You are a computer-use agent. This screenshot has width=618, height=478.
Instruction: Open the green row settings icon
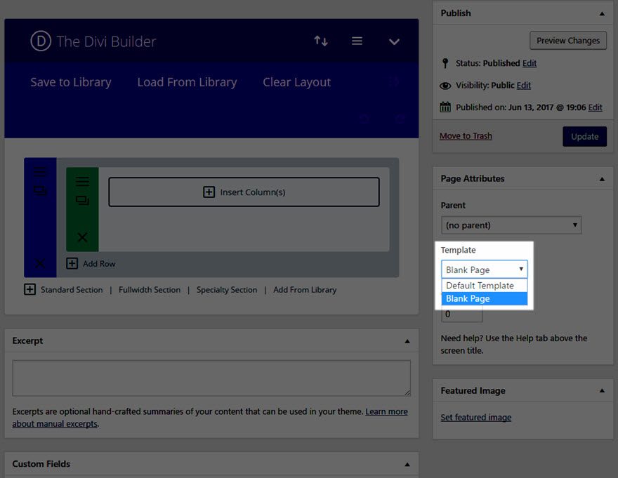pyautogui.click(x=82, y=182)
